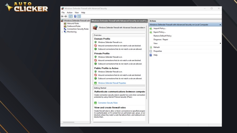Screen dimensions: 237x133
Task: Open the Action menu
Action: point(69,13)
